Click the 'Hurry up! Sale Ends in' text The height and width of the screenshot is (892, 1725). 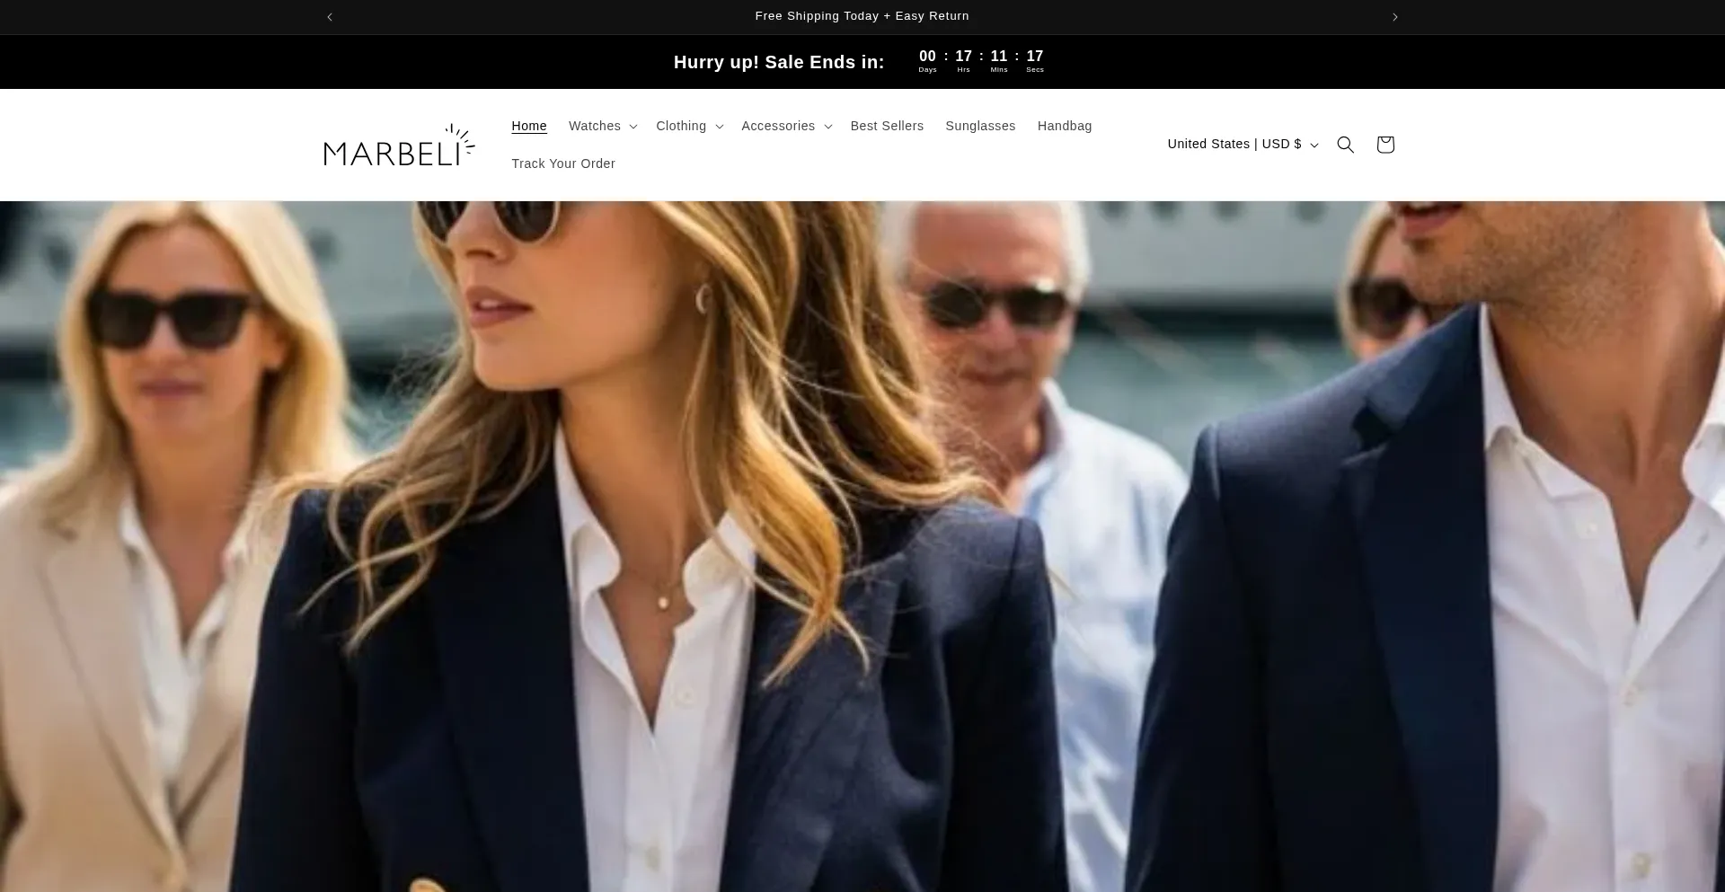[x=779, y=62]
